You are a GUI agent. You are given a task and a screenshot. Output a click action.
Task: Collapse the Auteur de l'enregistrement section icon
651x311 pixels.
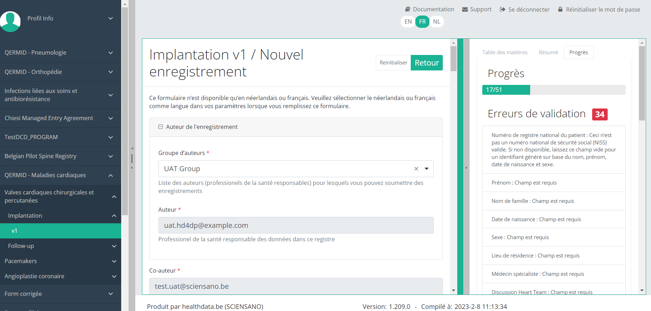coord(161,127)
